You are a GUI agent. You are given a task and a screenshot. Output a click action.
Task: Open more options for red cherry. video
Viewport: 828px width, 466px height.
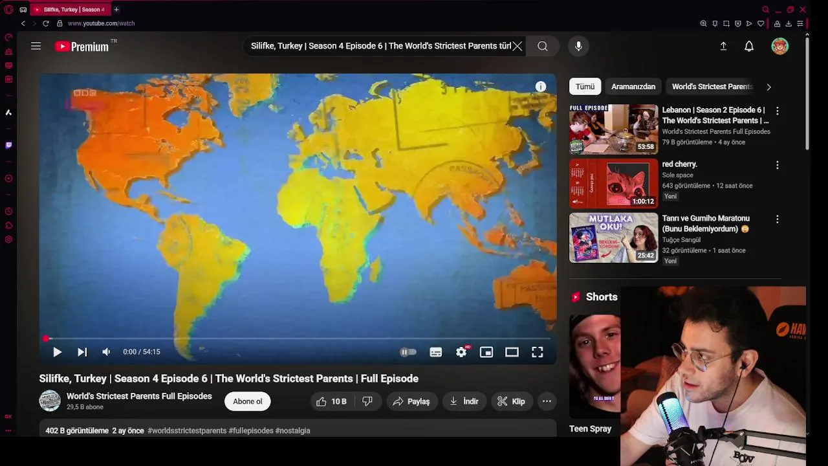(778, 165)
